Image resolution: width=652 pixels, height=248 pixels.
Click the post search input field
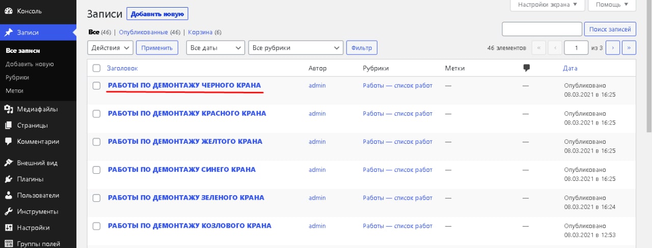541,29
